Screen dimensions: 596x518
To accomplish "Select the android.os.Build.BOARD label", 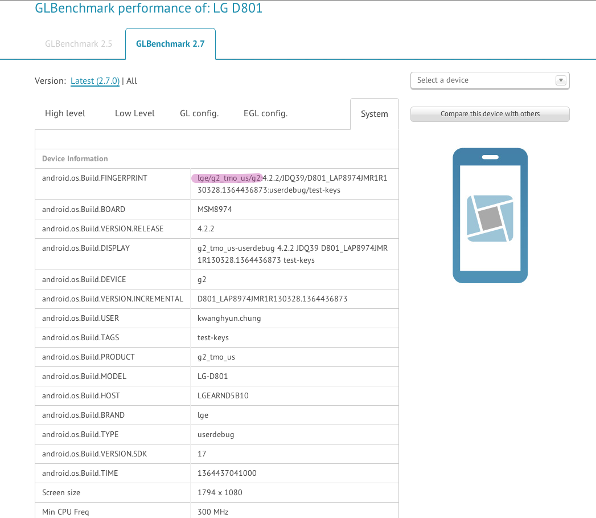I will pyautogui.click(x=84, y=209).
